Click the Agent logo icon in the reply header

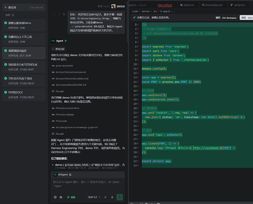[53, 41]
